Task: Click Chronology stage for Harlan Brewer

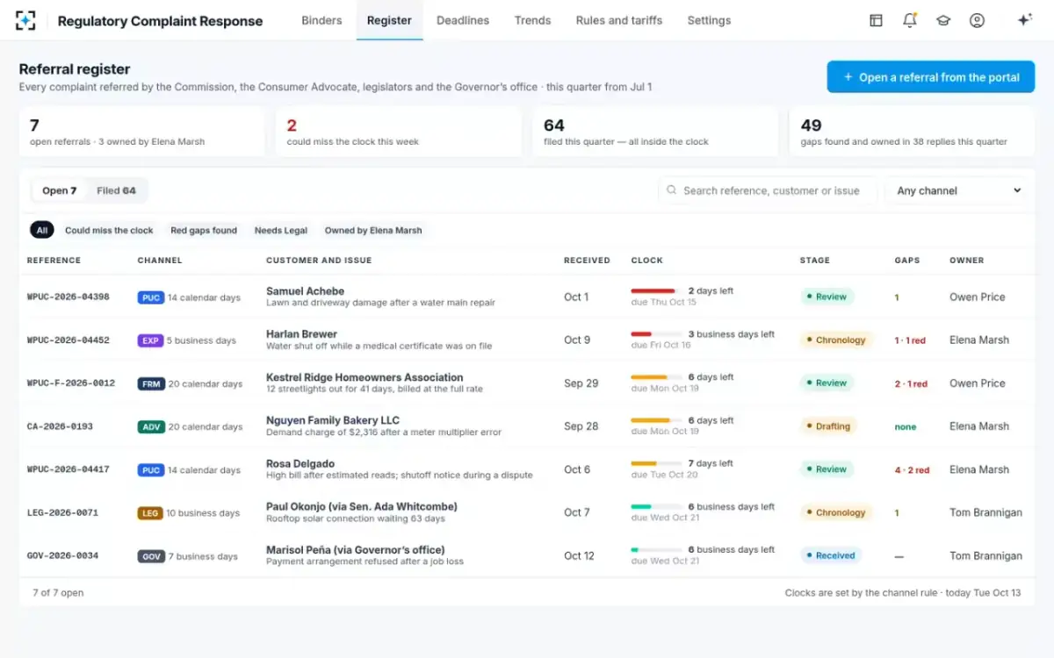Action: coord(835,340)
